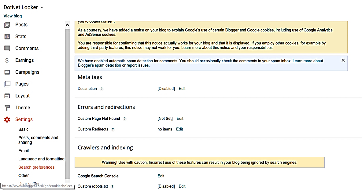Open Language and formatting settings

[41, 159]
